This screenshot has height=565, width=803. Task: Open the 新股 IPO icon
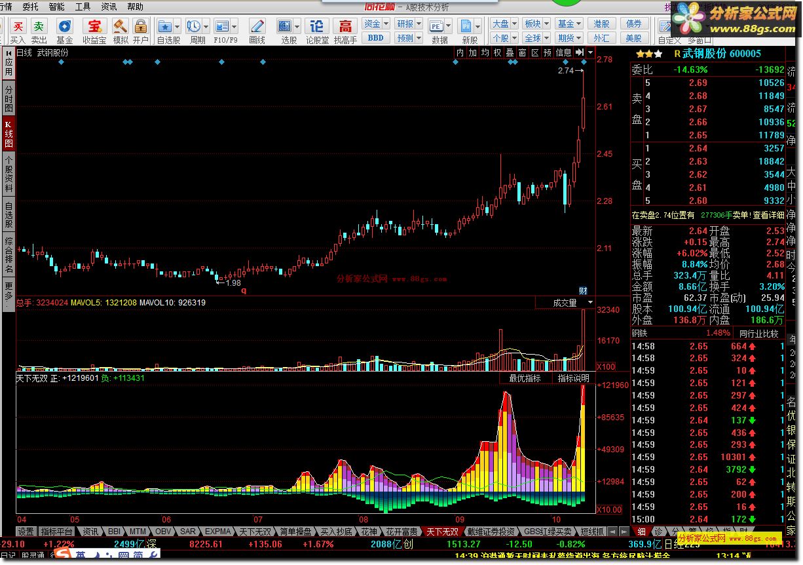[466, 26]
